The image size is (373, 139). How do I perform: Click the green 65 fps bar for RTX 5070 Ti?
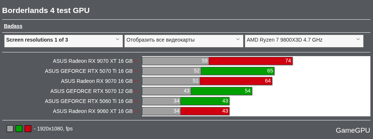[238, 71]
